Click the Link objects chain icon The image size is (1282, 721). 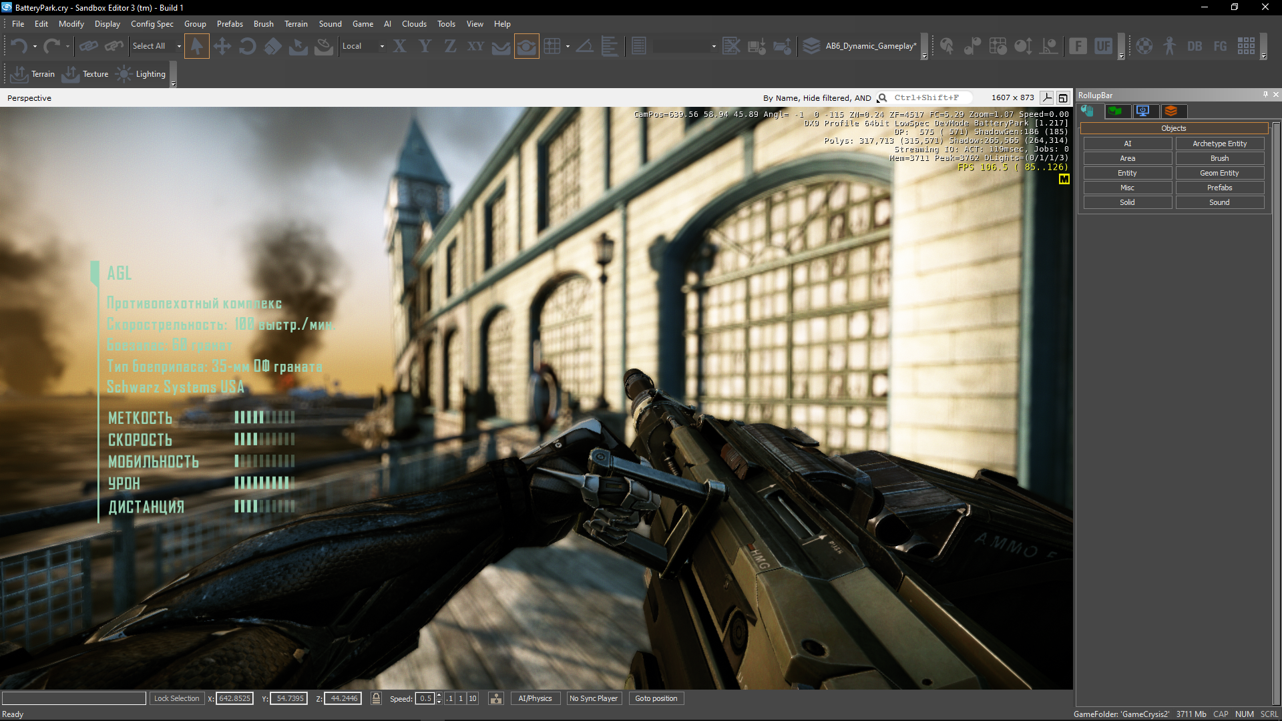point(88,46)
